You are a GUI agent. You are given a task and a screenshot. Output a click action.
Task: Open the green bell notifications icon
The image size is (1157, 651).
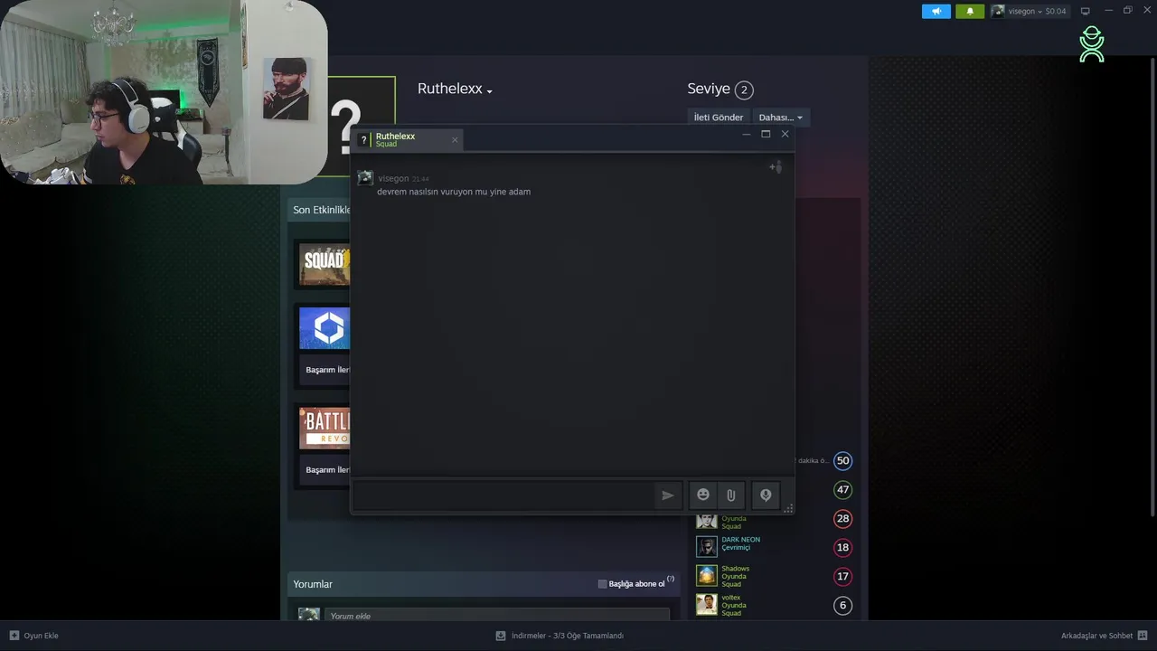[x=970, y=11]
